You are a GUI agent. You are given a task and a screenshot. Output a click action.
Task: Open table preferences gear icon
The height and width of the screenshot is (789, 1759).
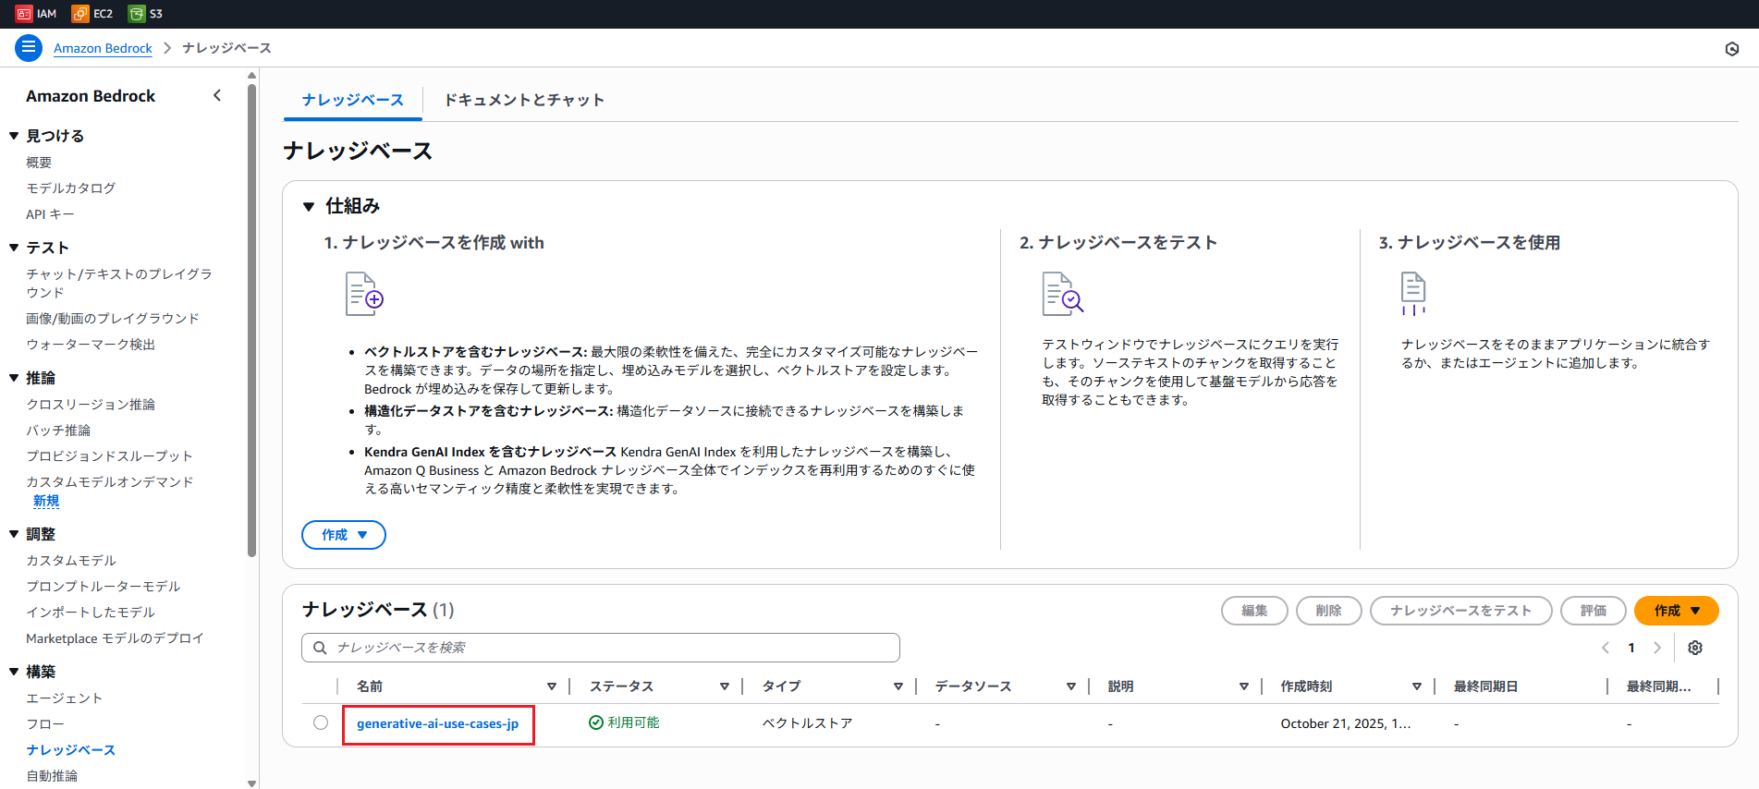click(x=1694, y=648)
